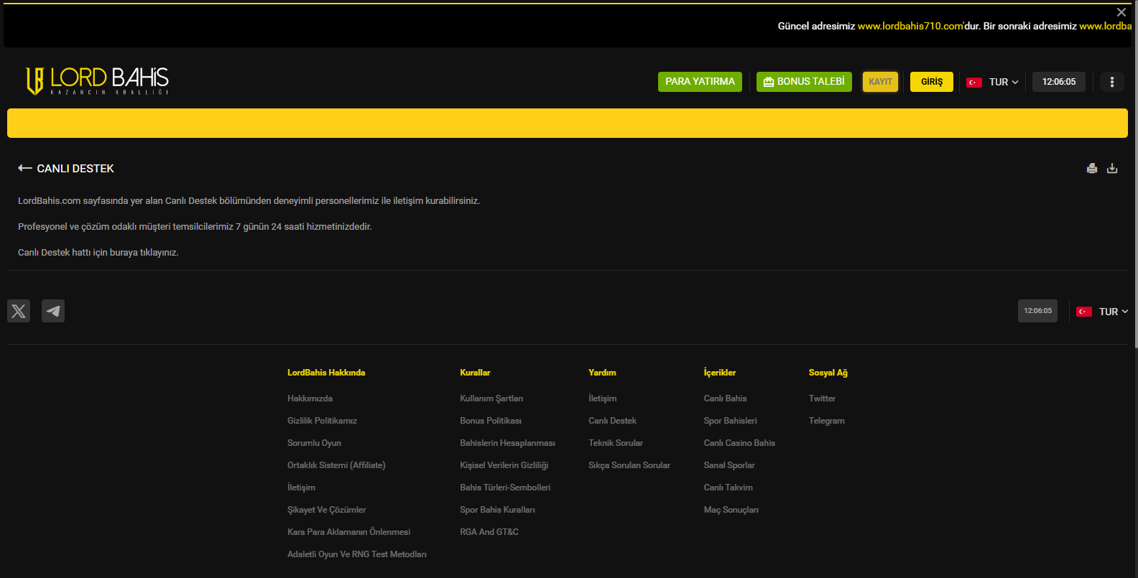The image size is (1138, 578).
Task: Click the Lord Bahis logo
Action: [x=97, y=81]
